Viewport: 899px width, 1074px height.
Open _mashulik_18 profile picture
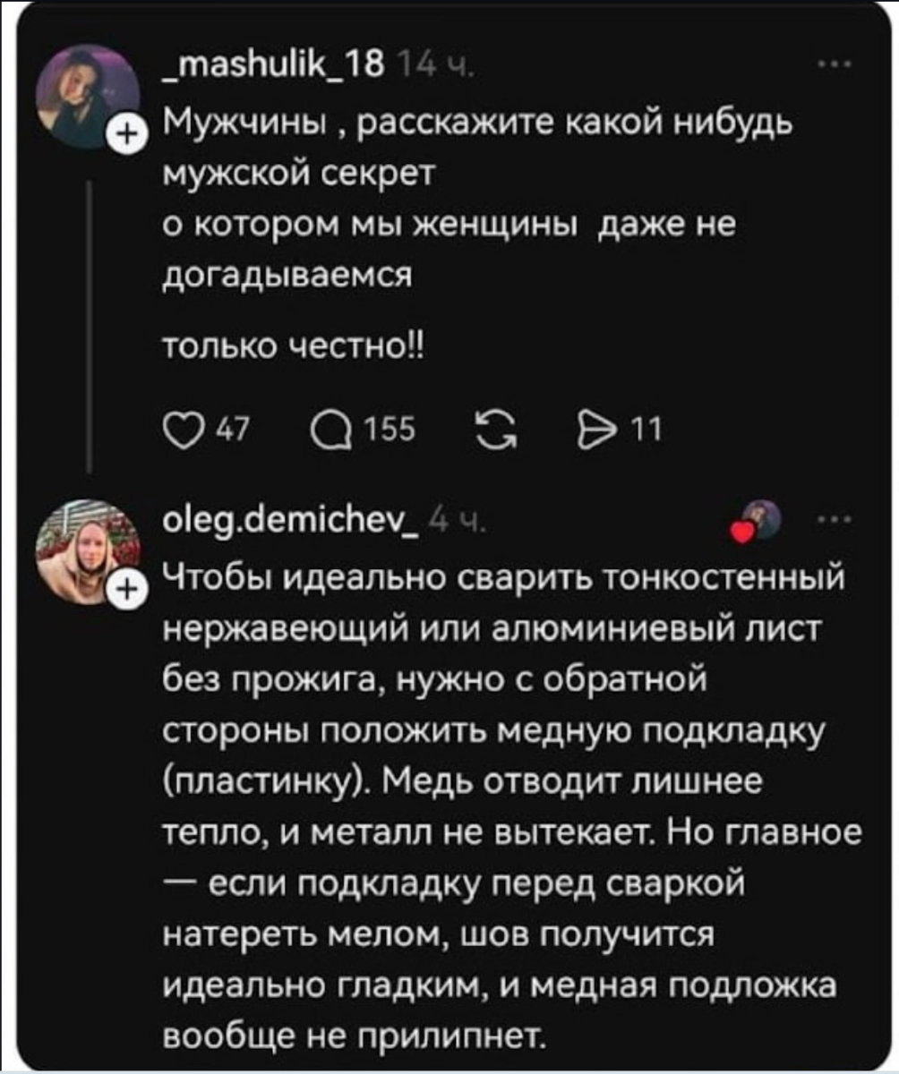coord(87,92)
